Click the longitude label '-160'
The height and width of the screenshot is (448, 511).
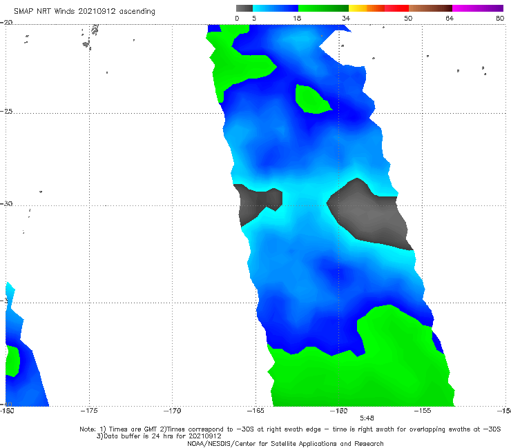(339, 411)
